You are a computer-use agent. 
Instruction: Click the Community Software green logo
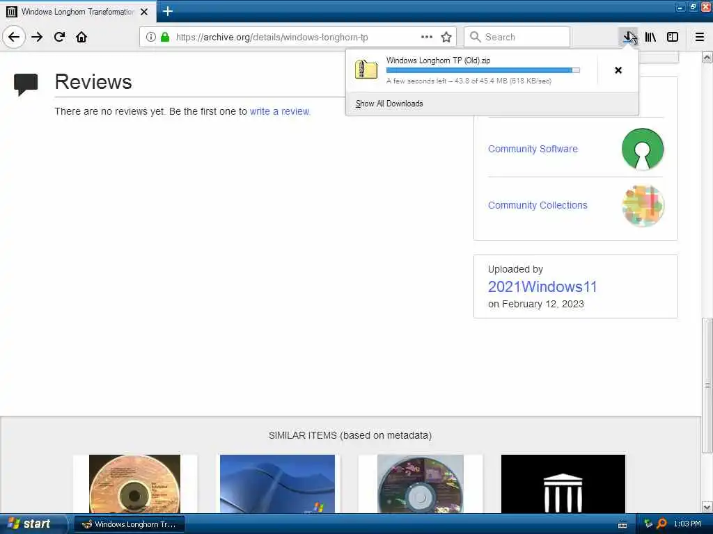click(x=642, y=149)
